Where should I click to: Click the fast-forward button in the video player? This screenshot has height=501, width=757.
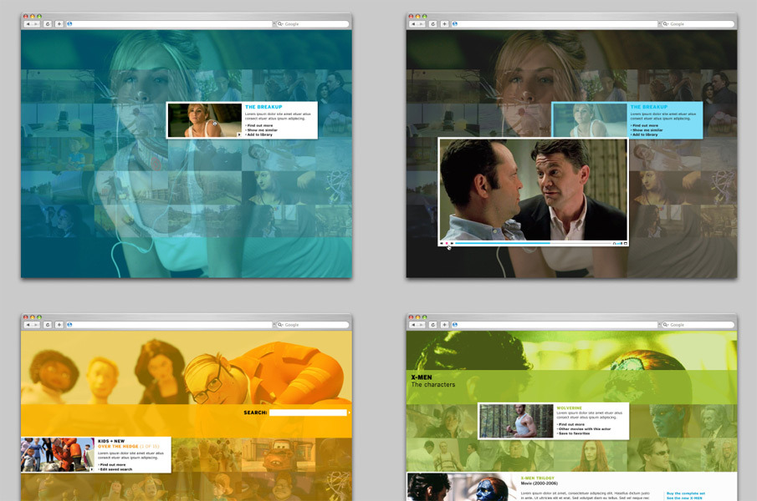tap(452, 243)
